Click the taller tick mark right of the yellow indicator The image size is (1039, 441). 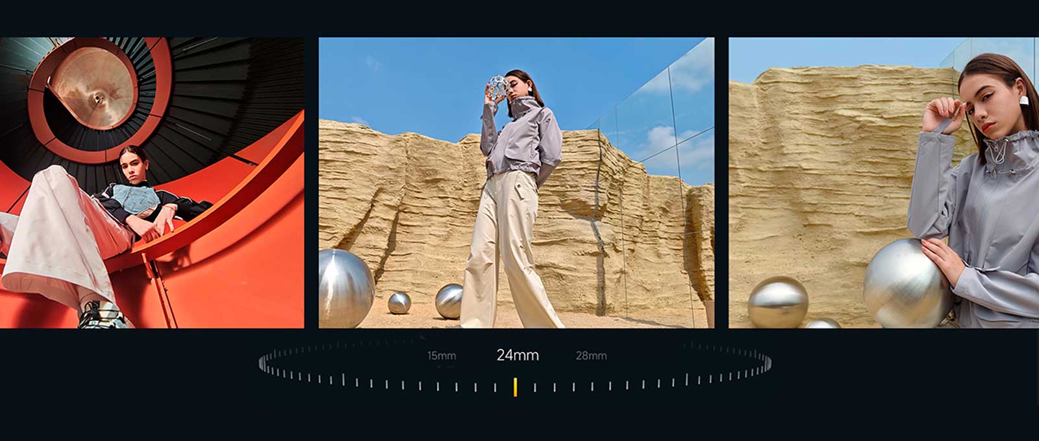[x=687, y=380]
